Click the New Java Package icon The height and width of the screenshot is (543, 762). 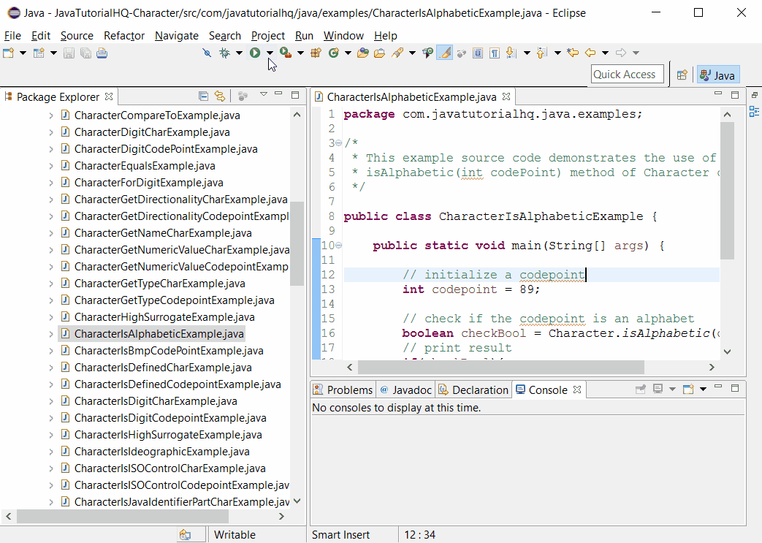click(x=316, y=53)
